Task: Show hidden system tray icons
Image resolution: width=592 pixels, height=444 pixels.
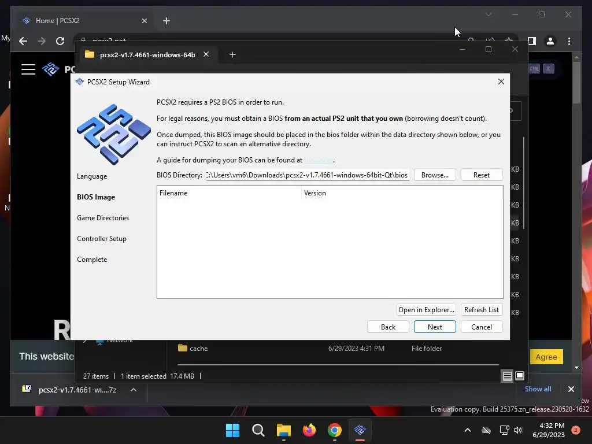Action: click(467, 430)
